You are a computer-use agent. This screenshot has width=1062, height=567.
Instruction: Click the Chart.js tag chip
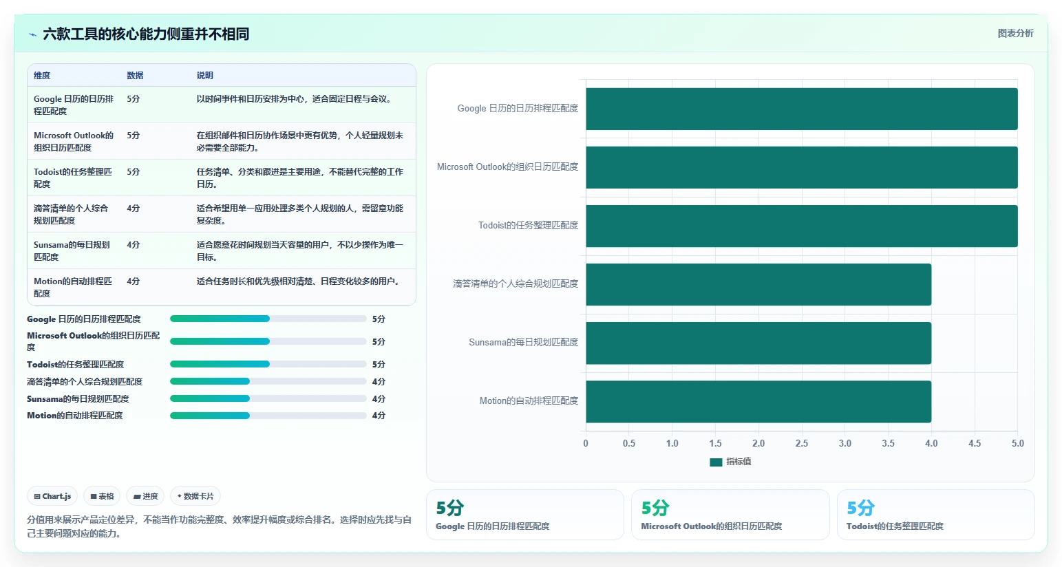[x=52, y=496]
